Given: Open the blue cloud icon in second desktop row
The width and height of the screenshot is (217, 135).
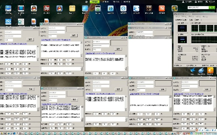Looking at the screenshot, I should pos(8,22).
